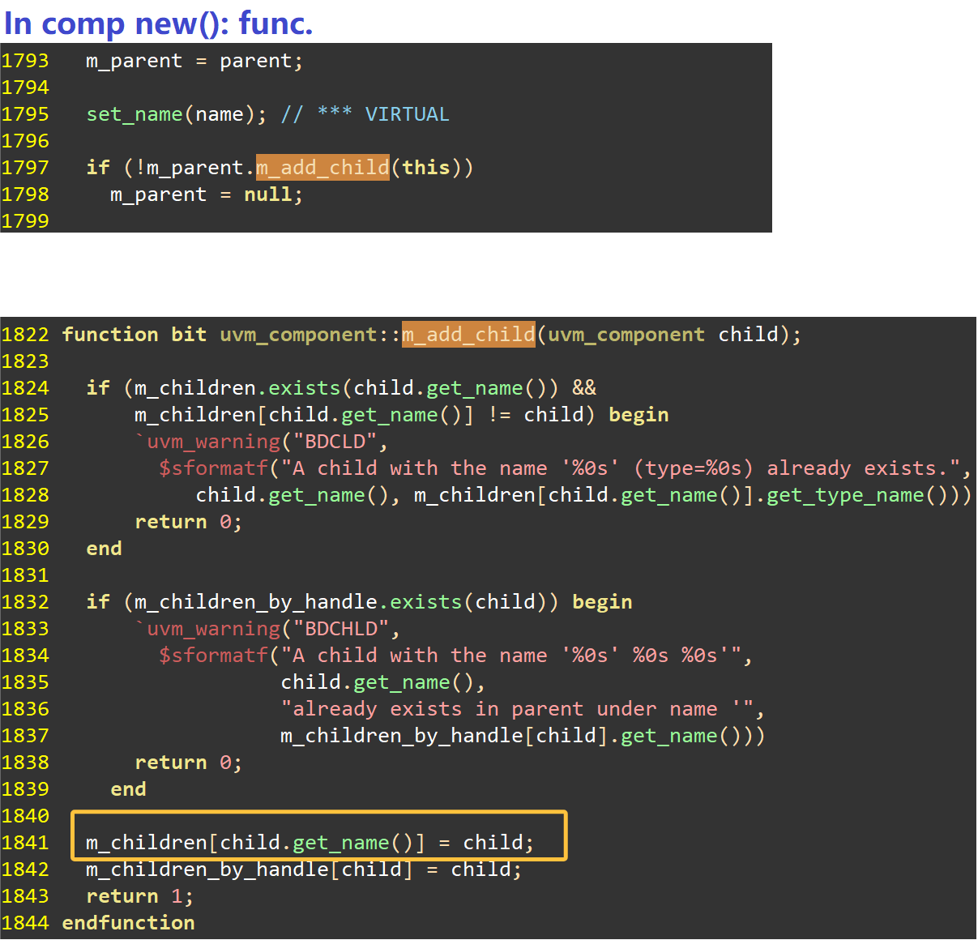The width and height of the screenshot is (978, 940).
Task: Select the heading 'In comp new(): func.'
Action: click(159, 23)
